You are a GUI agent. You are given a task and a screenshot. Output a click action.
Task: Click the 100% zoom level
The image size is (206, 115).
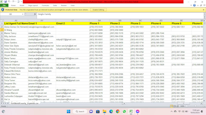tap(182, 106)
